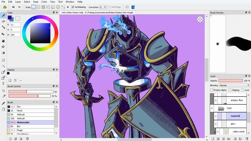Open the Color menu
The height and width of the screenshot is (141, 251).
44,2
